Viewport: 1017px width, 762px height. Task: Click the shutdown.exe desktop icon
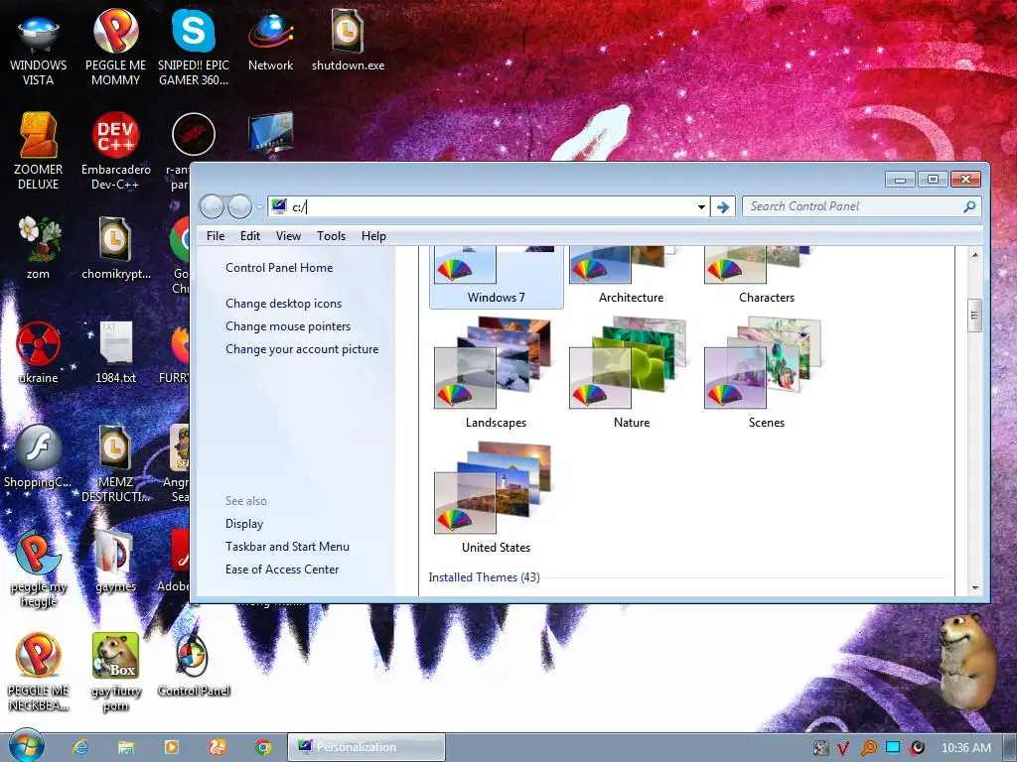tap(348, 42)
